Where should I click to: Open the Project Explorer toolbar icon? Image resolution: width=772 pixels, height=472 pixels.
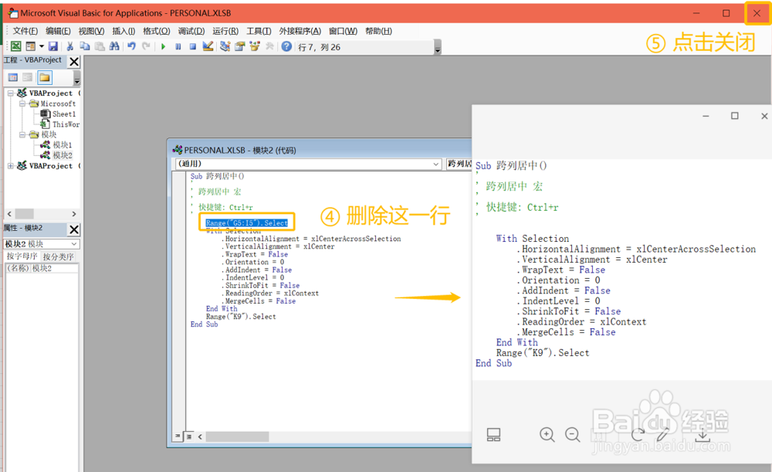pos(225,46)
